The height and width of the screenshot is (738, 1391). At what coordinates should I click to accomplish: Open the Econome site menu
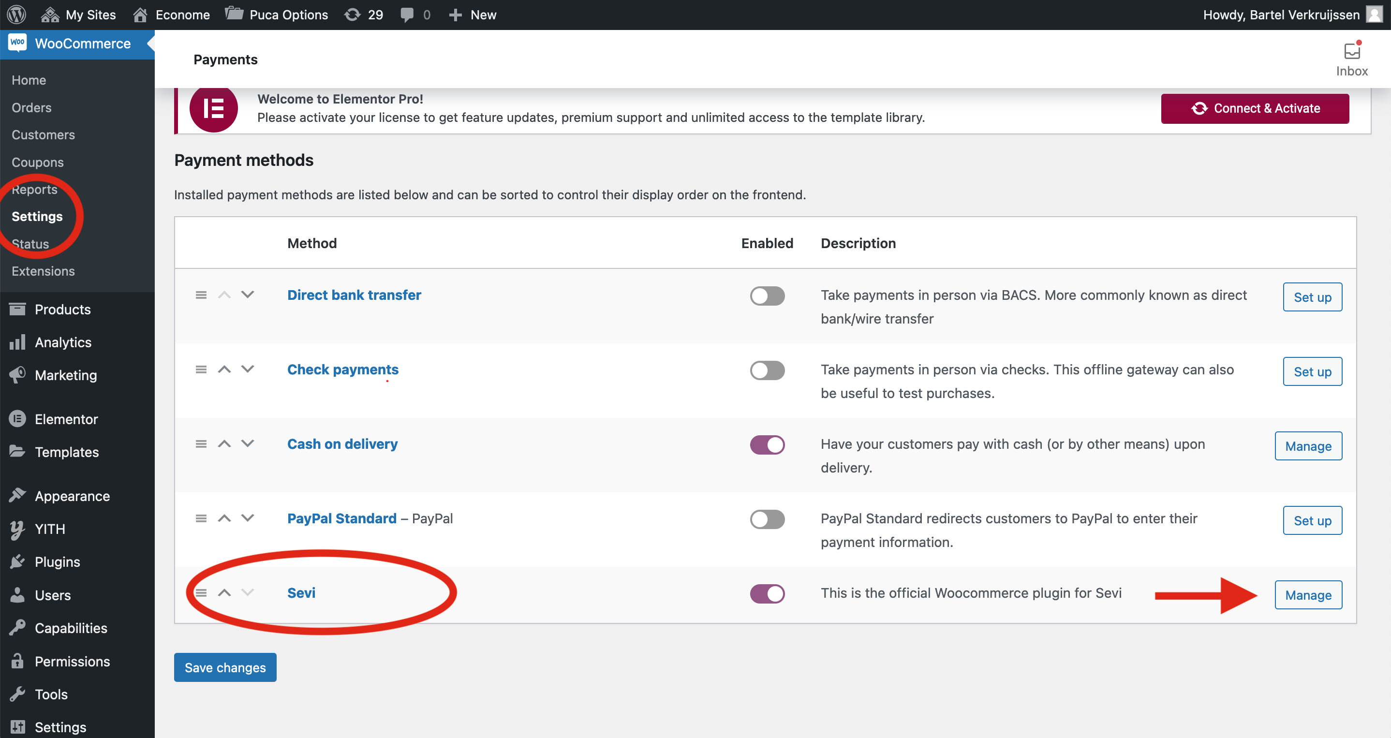[172, 15]
